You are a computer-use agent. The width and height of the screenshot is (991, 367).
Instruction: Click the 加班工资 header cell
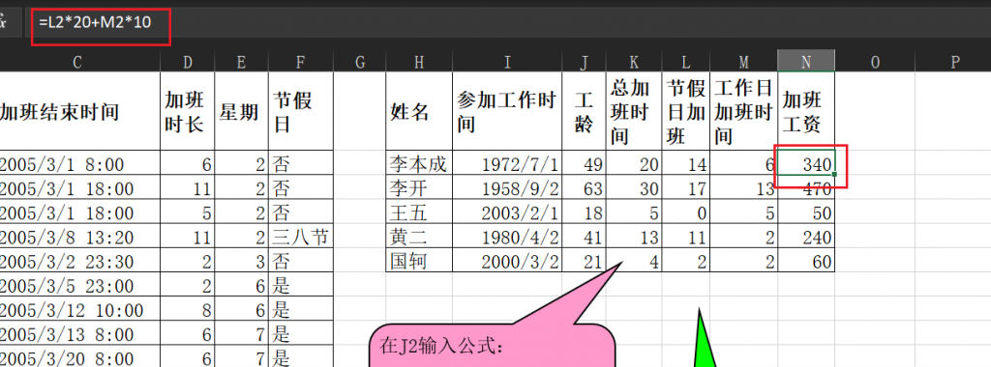pos(806,111)
